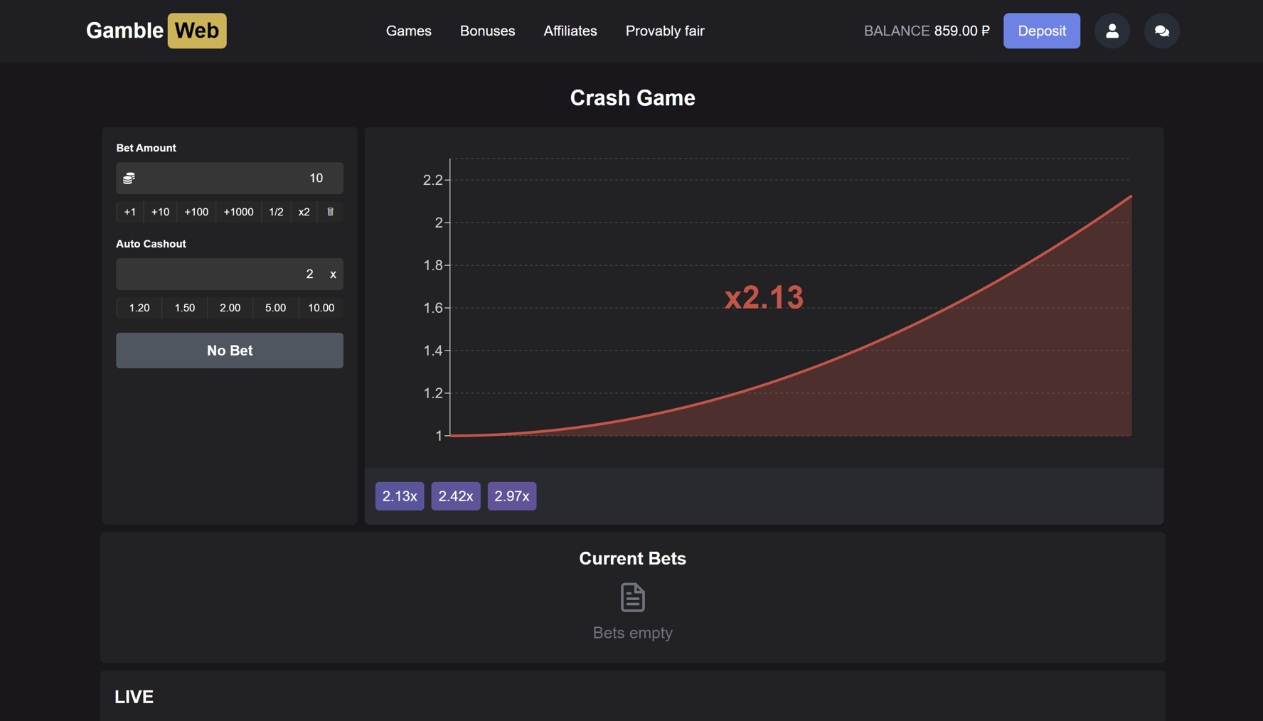Open the profile via the person icon

(1112, 31)
